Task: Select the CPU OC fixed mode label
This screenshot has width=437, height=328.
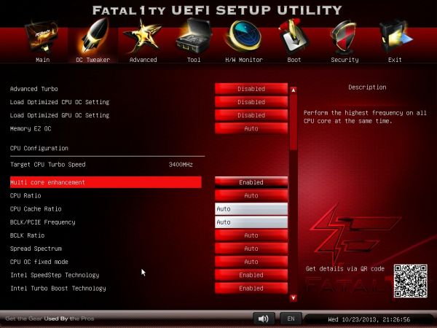Action: pos(39,262)
